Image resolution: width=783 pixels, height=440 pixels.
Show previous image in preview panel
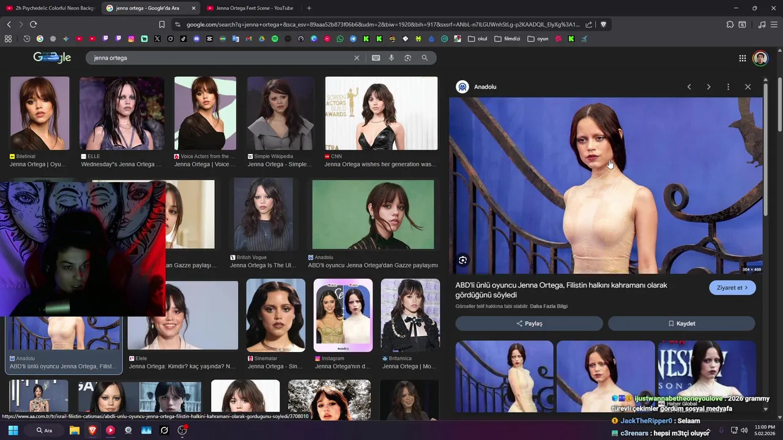pos(689,87)
